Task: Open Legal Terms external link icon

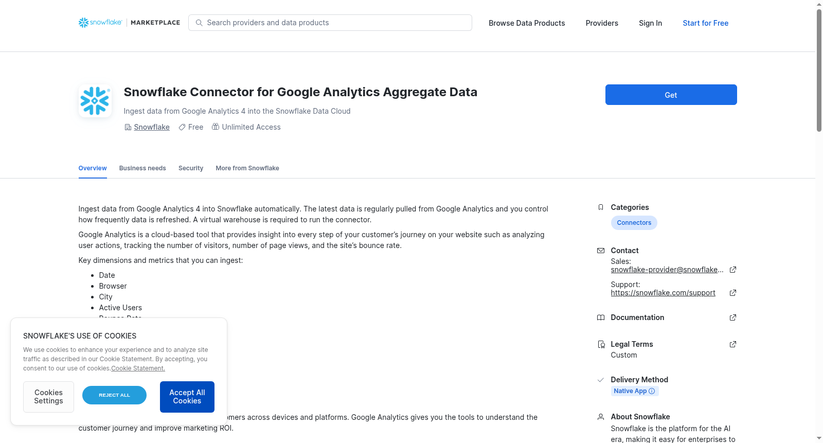Action: [733, 344]
